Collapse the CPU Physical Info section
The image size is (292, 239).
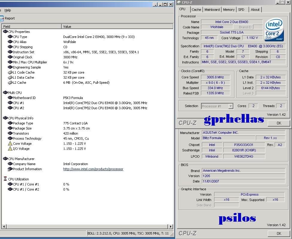[4, 118]
